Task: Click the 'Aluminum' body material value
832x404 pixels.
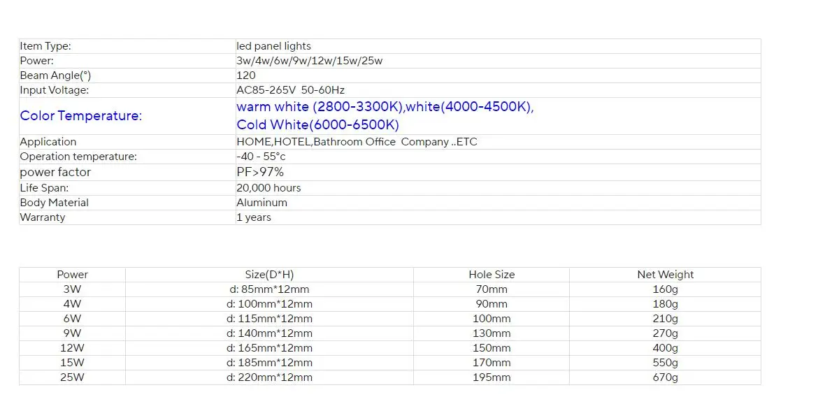Action: [x=261, y=203]
